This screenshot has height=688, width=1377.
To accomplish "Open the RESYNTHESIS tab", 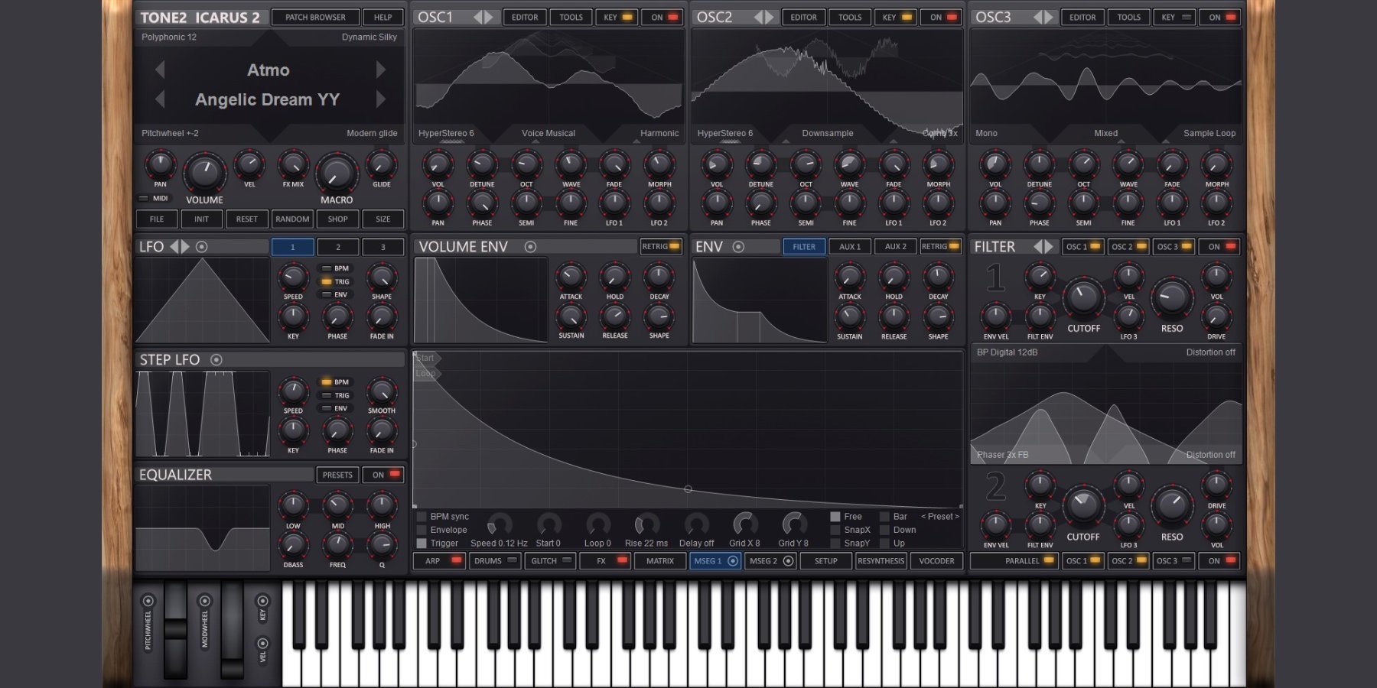I will coord(881,561).
